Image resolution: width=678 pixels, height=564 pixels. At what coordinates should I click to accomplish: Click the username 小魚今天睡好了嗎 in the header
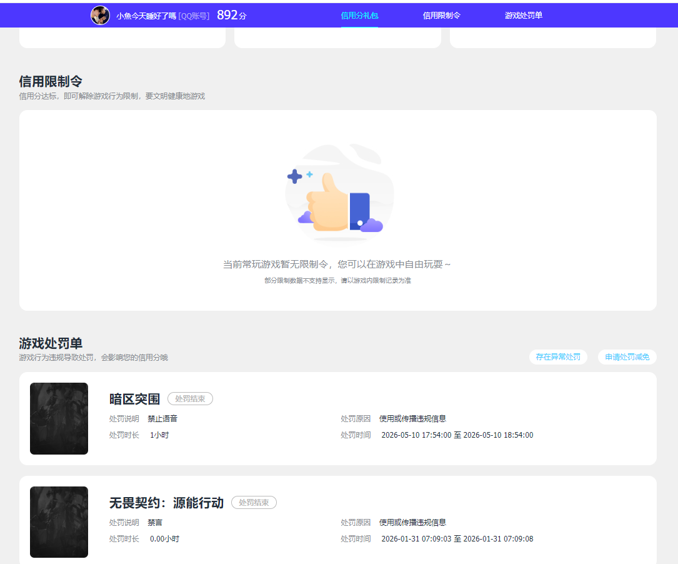146,16
